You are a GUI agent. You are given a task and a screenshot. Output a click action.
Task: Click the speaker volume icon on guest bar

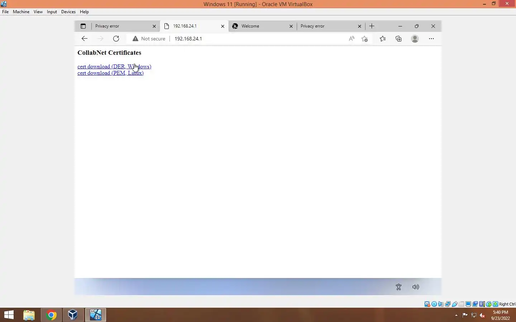pyautogui.click(x=416, y=287)
